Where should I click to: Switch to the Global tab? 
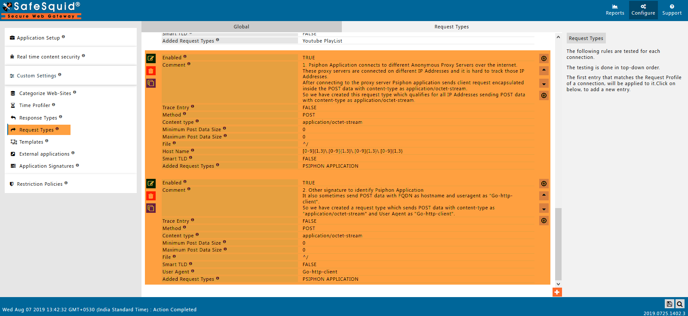[x=241, y=27]
